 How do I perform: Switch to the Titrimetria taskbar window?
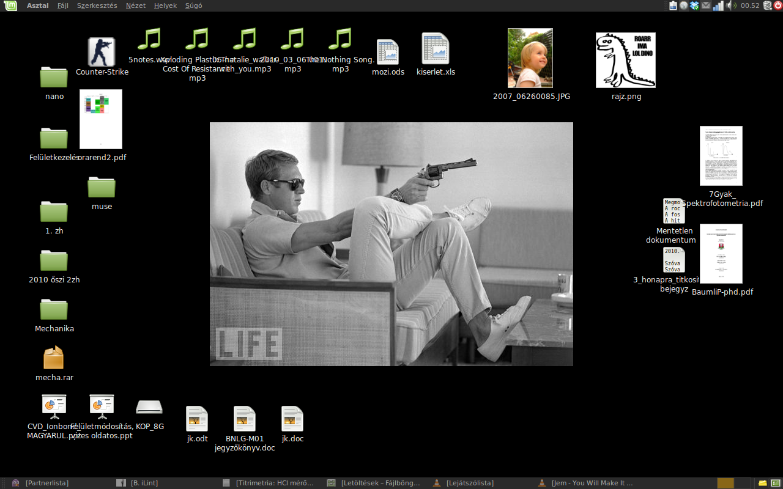pyautogui.click(x=272, y=483)
